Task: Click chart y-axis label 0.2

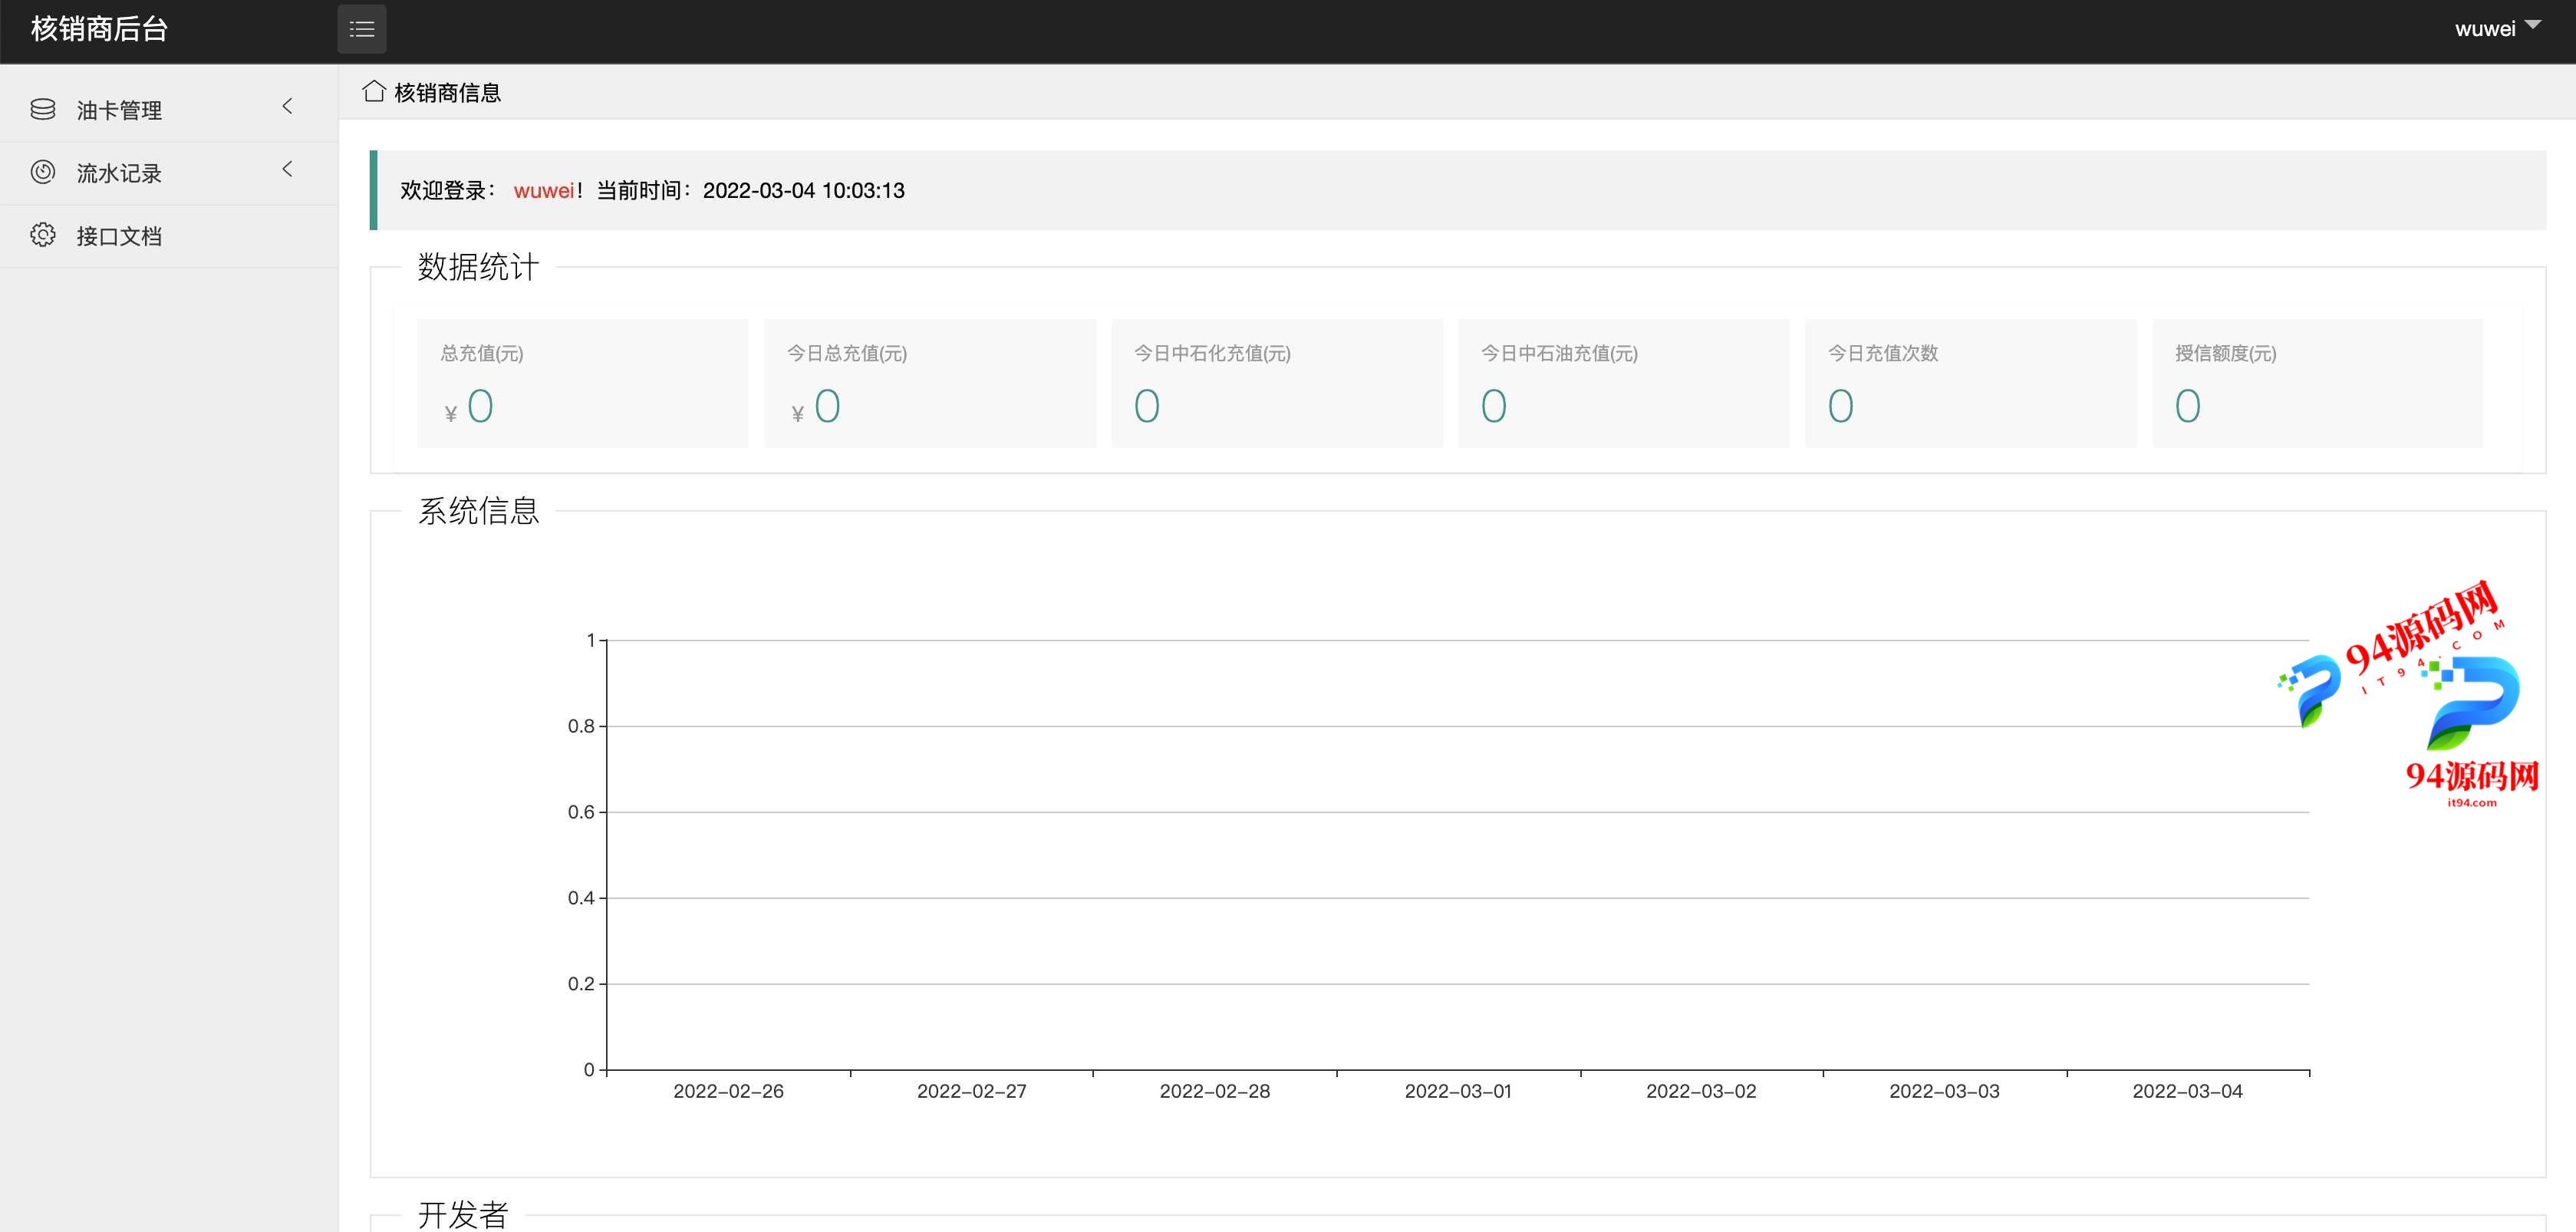Action: [581, 984]
